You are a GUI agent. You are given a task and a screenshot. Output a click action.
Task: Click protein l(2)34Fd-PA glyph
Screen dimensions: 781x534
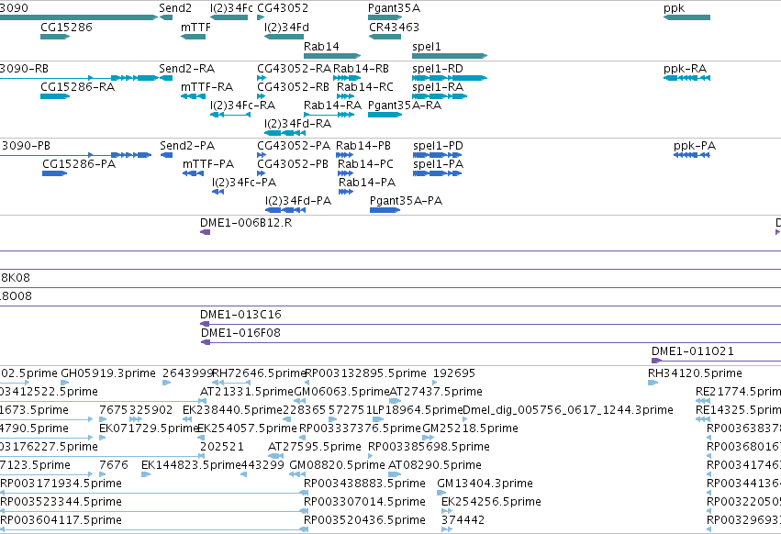click(x=285, y=210)
